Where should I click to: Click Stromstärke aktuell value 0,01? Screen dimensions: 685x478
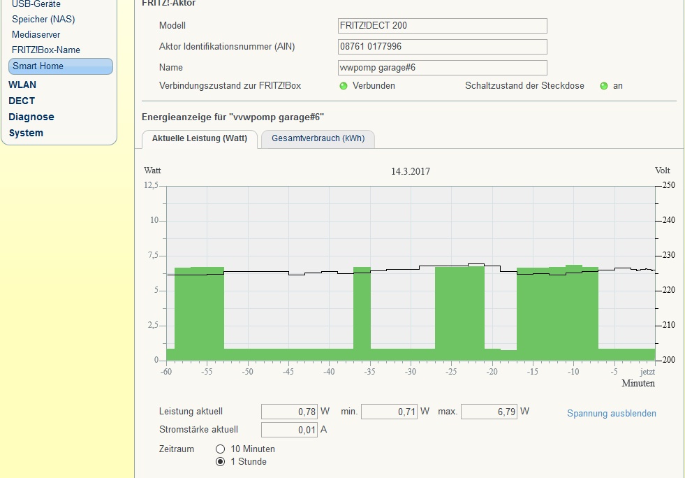tap(289, 430)
